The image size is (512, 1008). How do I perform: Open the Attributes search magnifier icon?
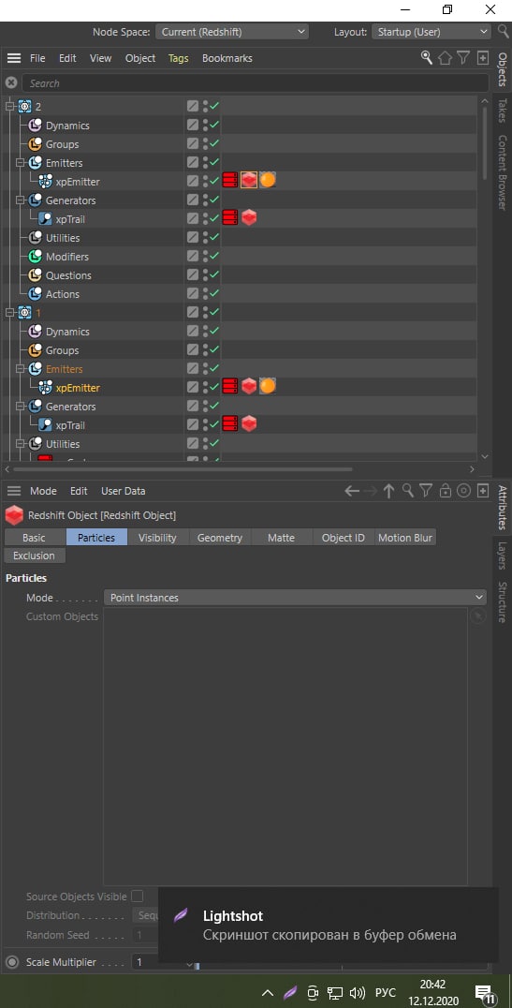click(407, 491)
